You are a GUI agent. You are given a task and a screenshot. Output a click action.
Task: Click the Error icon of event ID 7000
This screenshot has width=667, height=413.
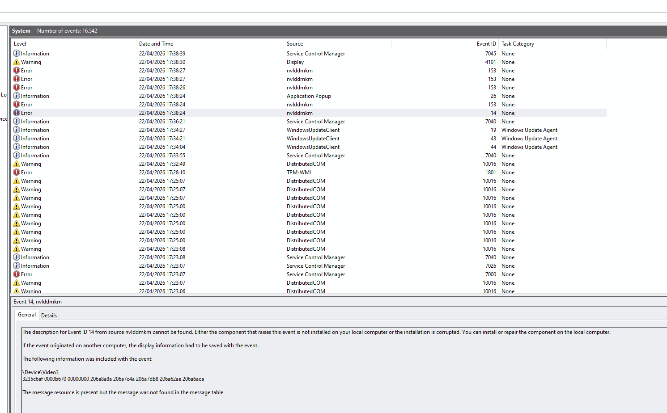pos(17,274)
